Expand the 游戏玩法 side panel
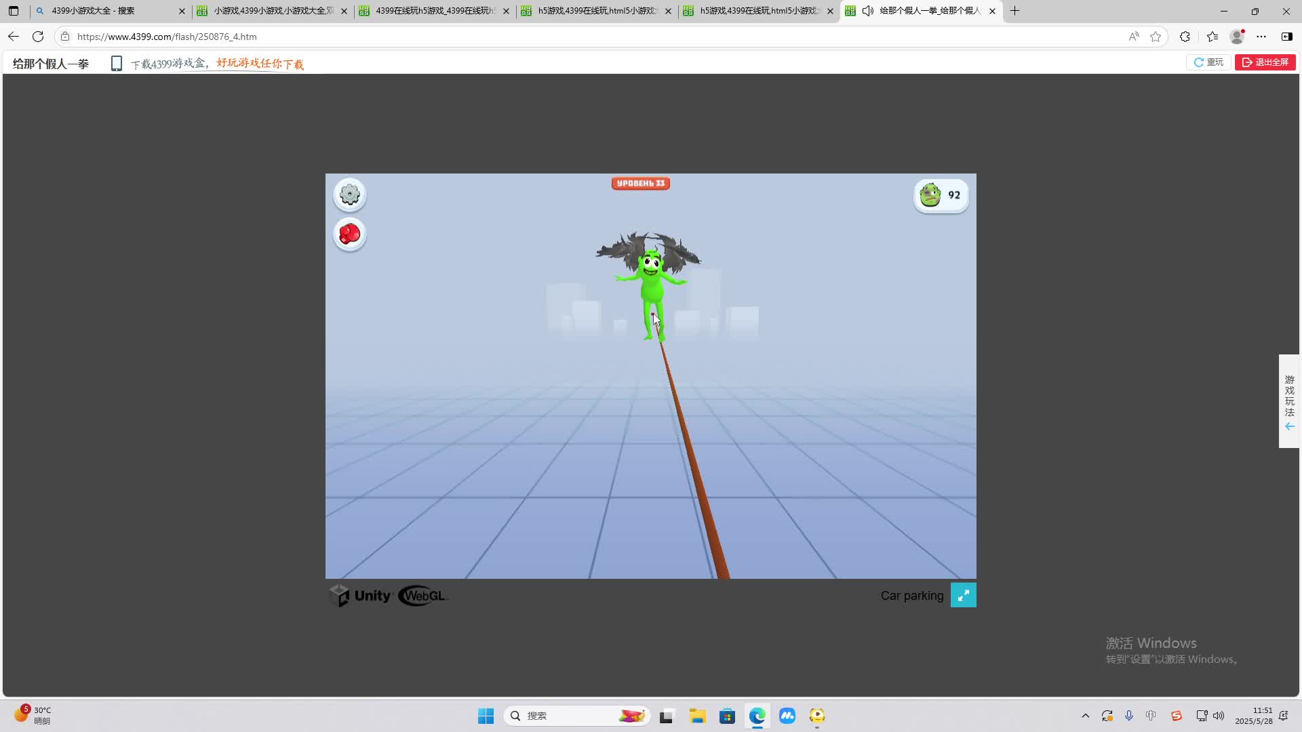This screenshot has height=732, width=1302. 1289,401
